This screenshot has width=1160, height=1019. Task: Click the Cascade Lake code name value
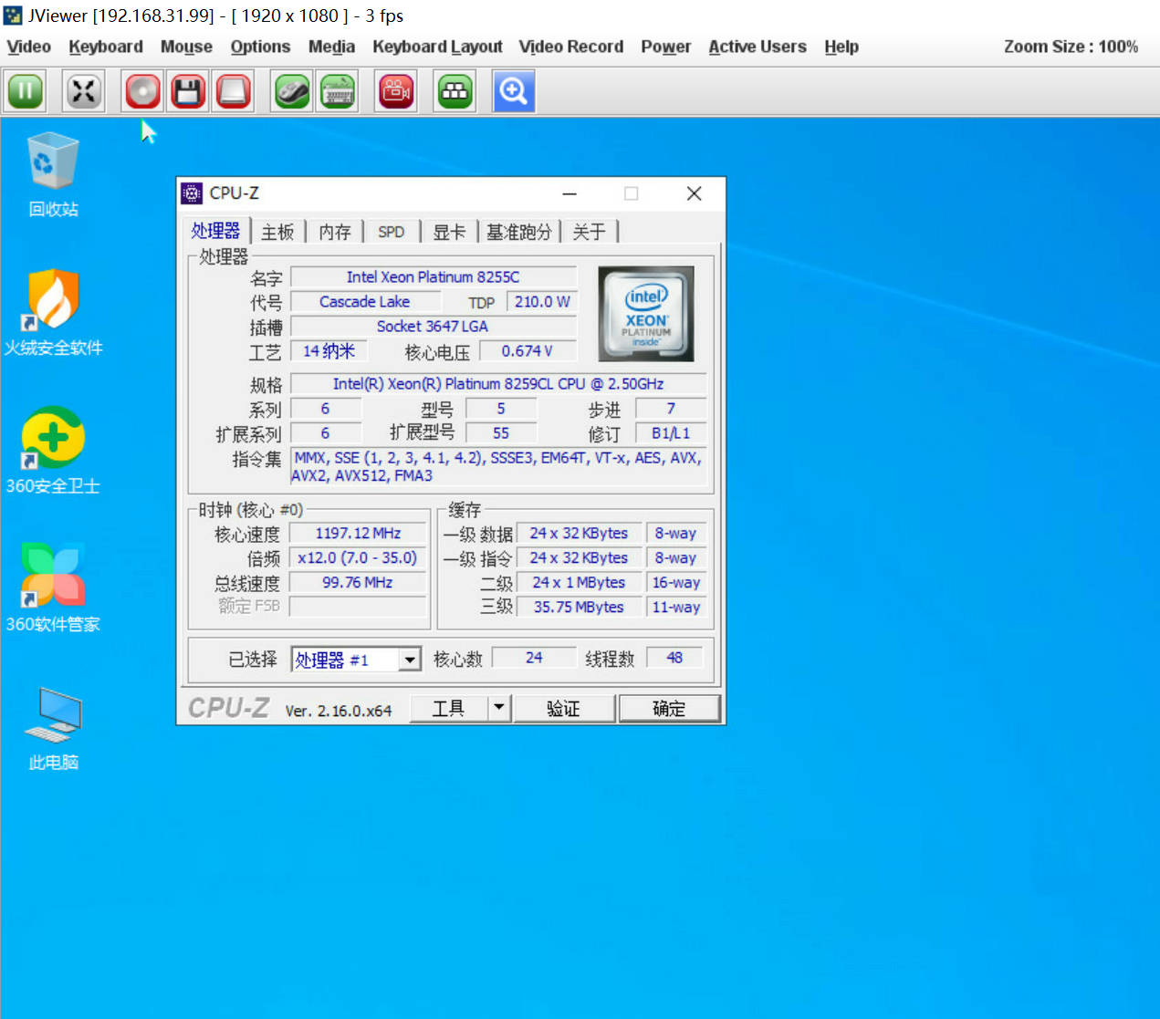point(365,302)
